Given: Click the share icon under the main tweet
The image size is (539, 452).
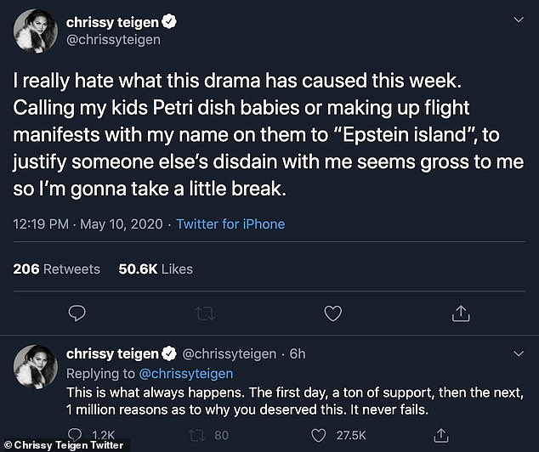Looking at the screenshot, I should (x=461, y=314).
